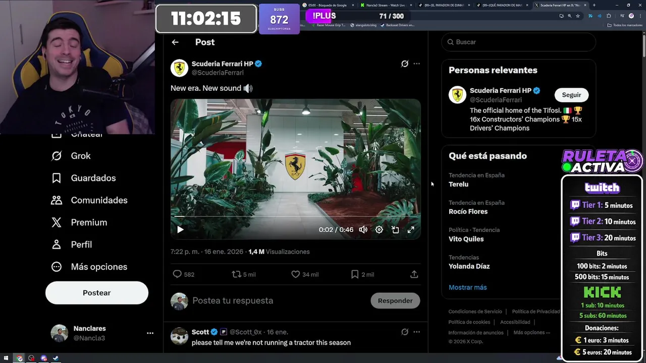The width and height of the screenshot is (646, 363).
Task: Click the Nanclares profile avatar
Action: click(59, 333)
